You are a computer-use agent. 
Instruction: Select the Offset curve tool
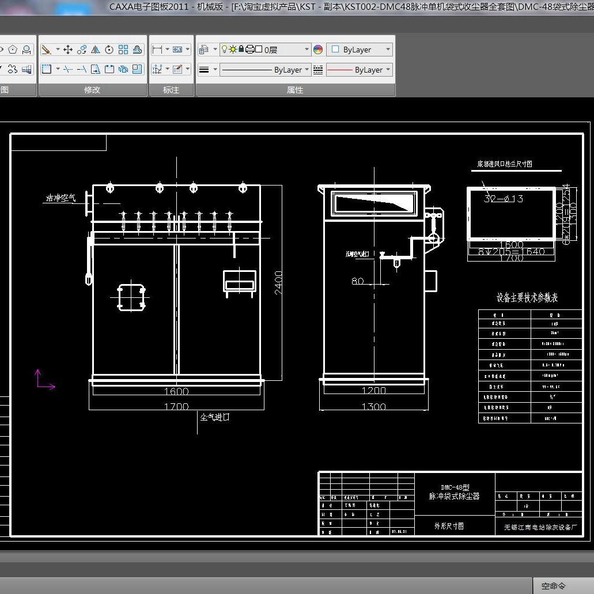[x=137, y=50]
